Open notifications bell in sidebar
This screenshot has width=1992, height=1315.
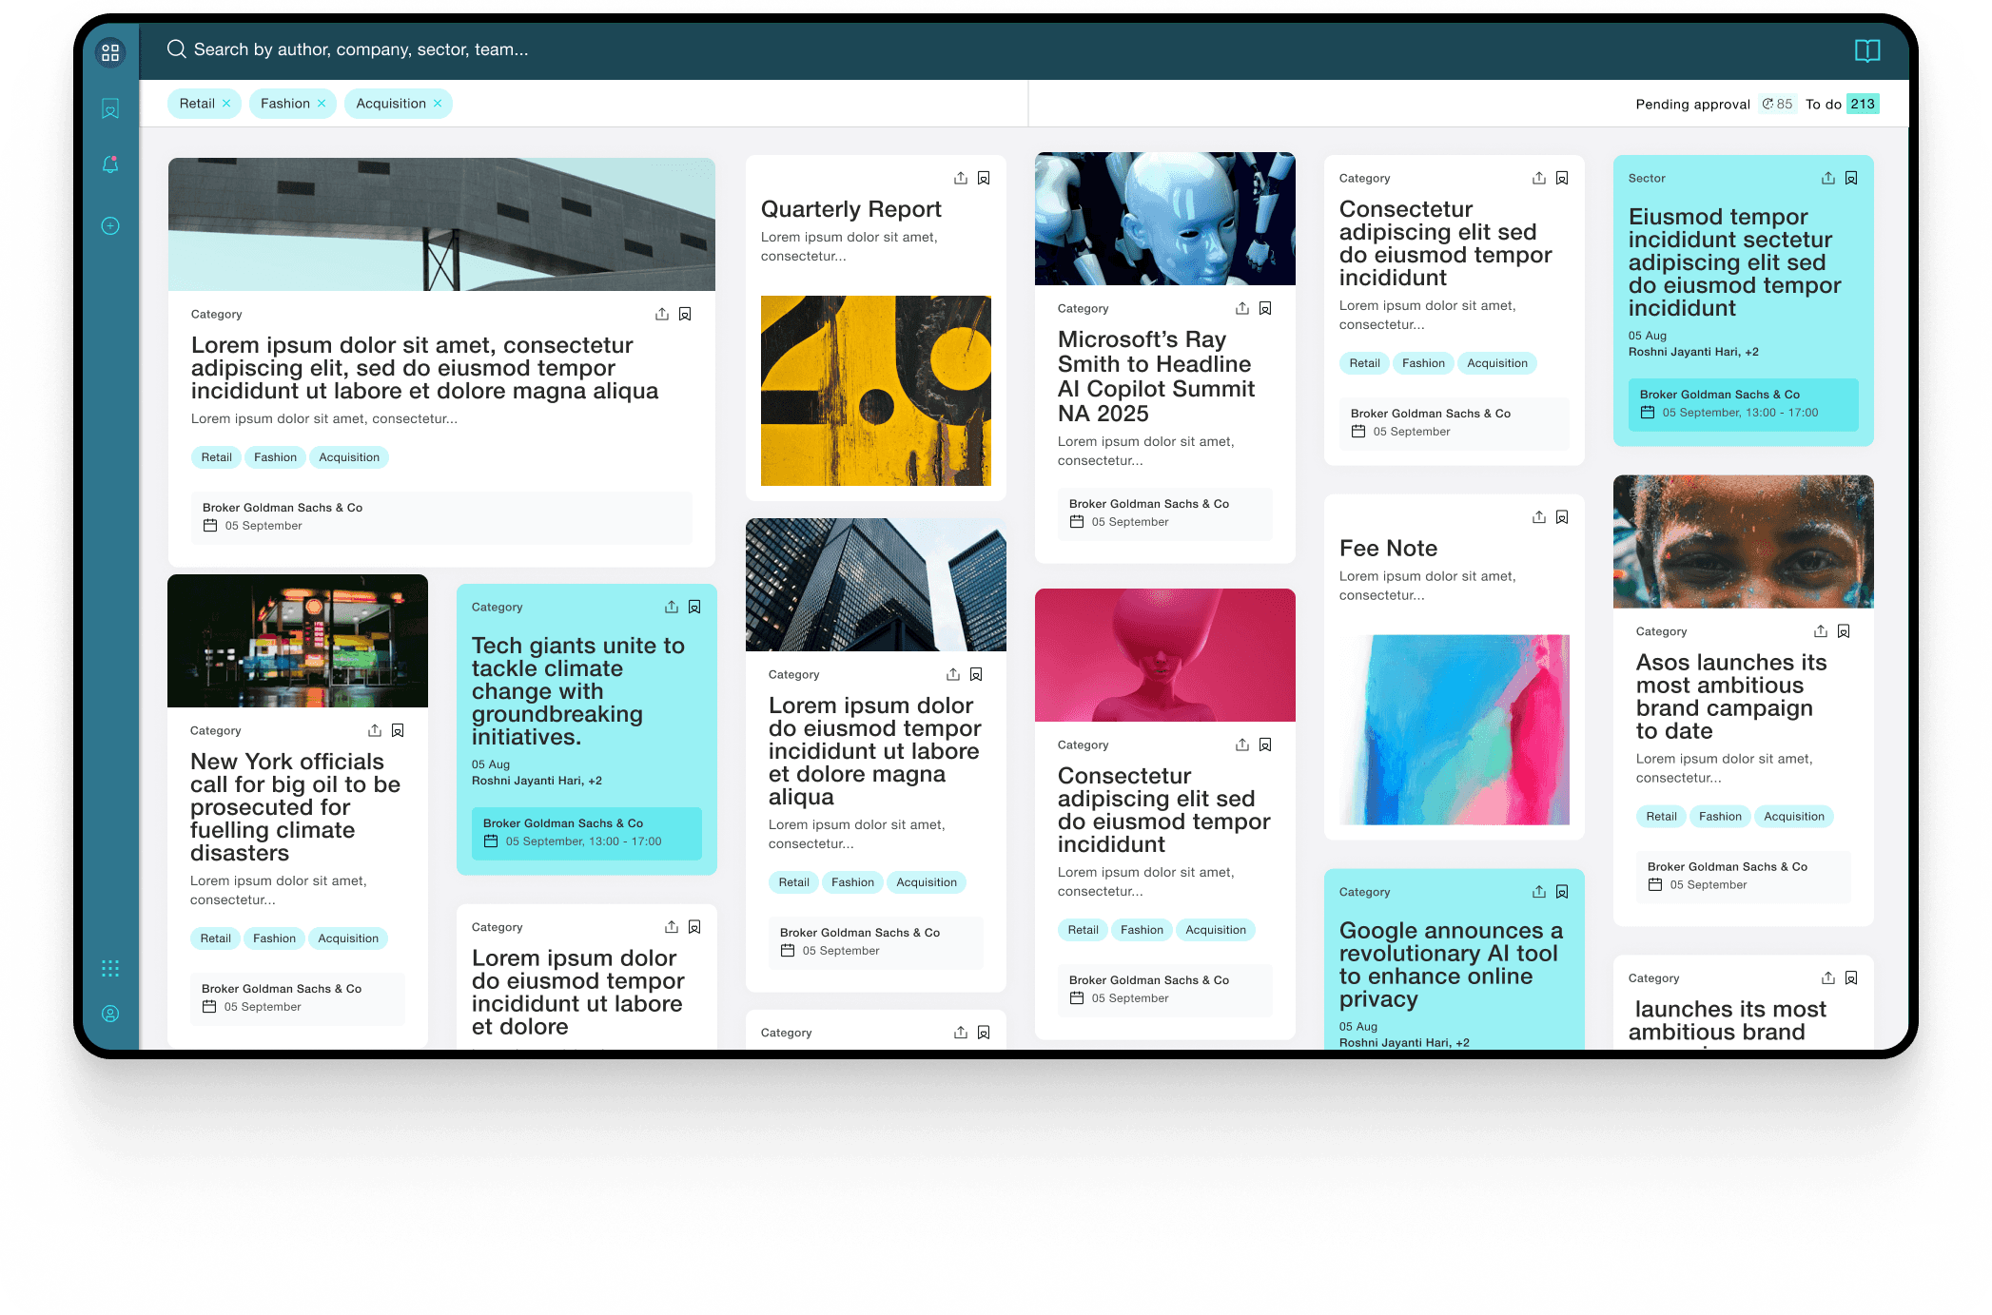point(110,164)
